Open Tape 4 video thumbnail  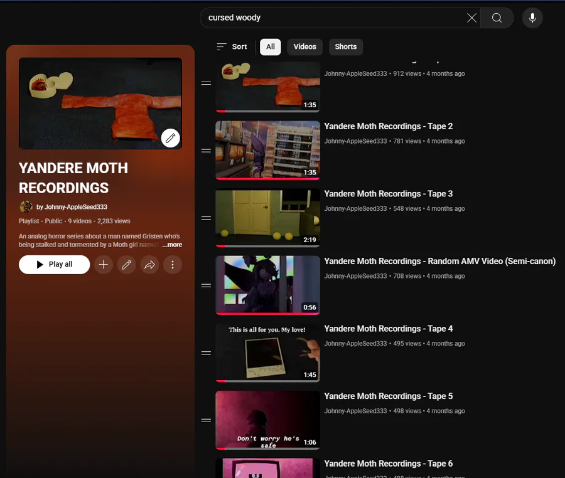tap(267, 353)
